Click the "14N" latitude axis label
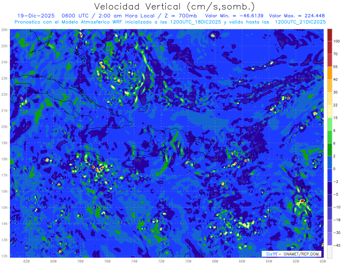This screenshot has width=343, height=265. point(4,224)
